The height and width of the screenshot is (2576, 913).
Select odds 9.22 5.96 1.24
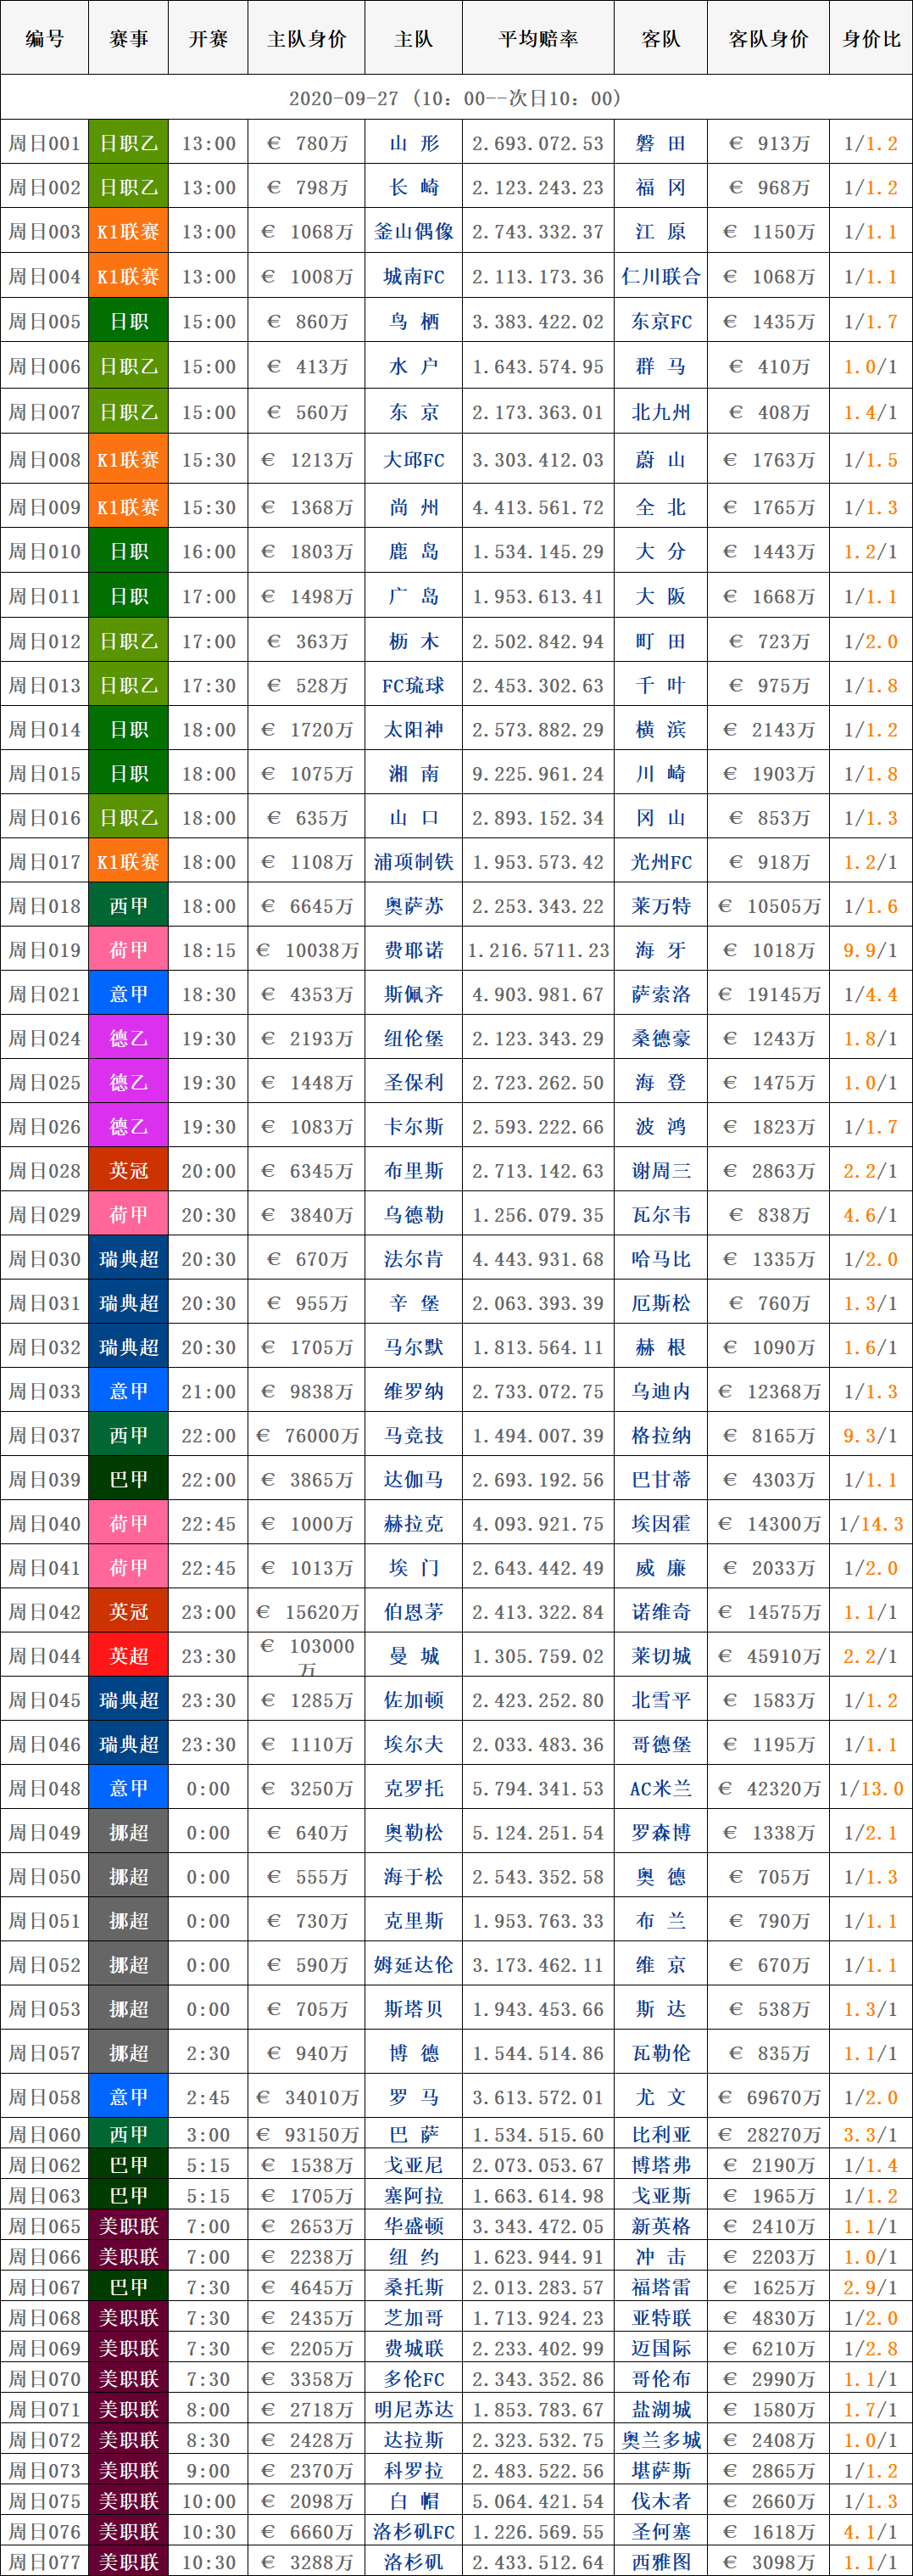538,773
